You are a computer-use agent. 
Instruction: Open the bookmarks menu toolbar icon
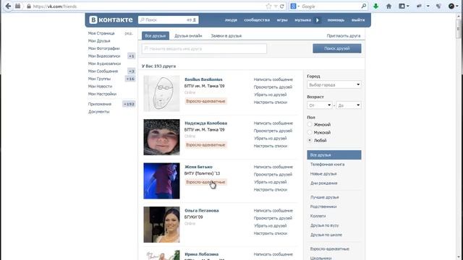click(402, 6)
